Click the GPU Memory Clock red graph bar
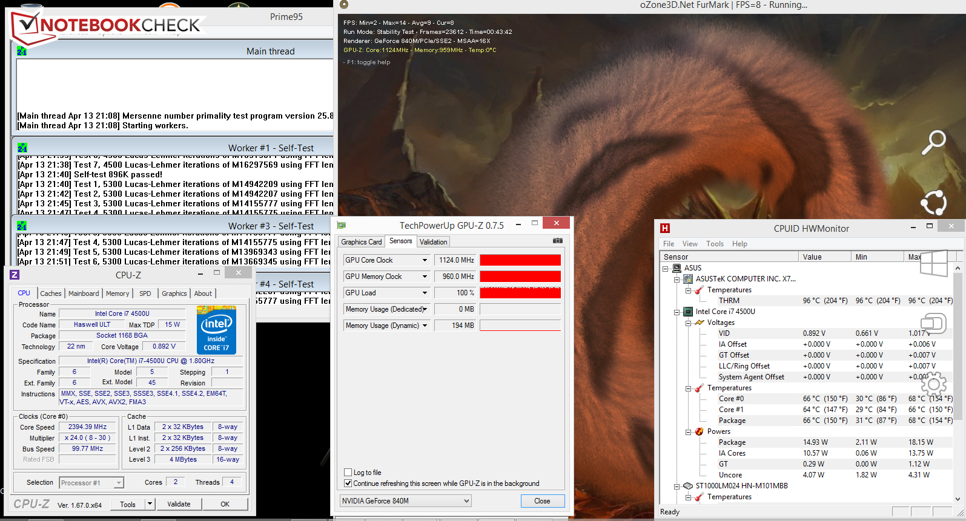Screen dimensions: 966x521 (520, 277)
